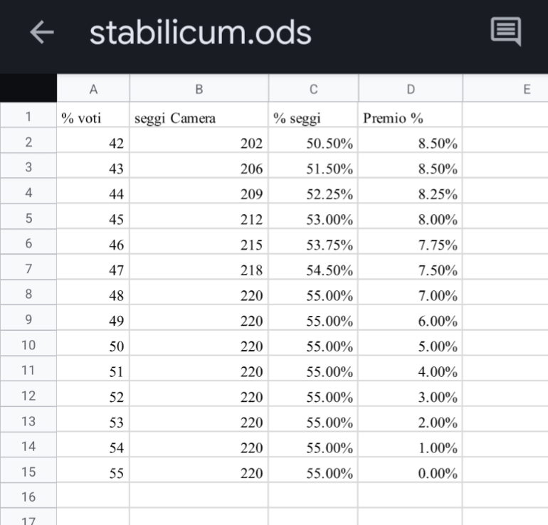Image resolution: width=548 pixels, height=525 pixels.
Task: Open the comments icon
Action: pyautogui.click(x=506, y=31)
